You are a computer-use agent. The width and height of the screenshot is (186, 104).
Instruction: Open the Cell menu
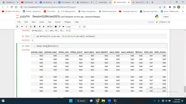[x=49, y=22]
